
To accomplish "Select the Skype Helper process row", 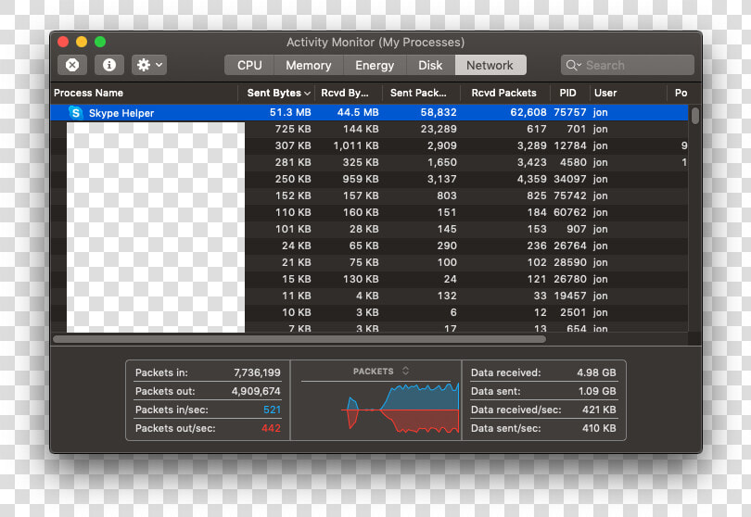I will pyautogui.click(x=369, y=112).
